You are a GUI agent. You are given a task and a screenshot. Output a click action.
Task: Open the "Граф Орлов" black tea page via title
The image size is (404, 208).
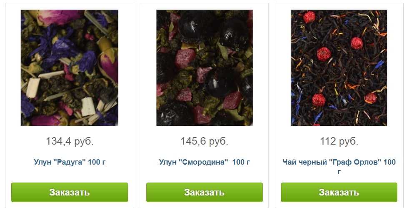pos(339,166)
